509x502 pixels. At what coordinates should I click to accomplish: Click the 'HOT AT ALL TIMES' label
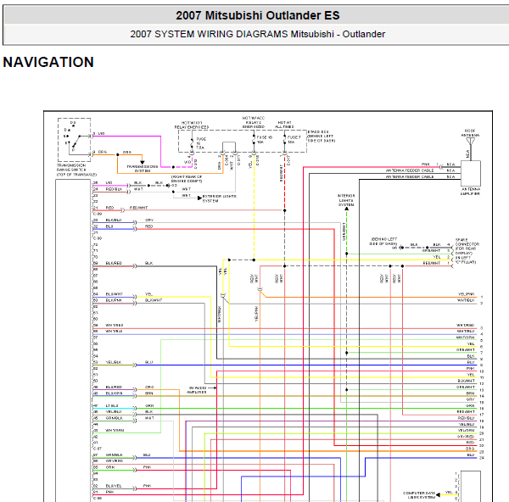point(285,125)
